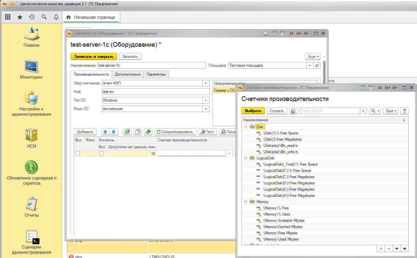This screenshot has height=258, width=417.
Task: Switch to the Параметры tab
Action: pos(156,74)
